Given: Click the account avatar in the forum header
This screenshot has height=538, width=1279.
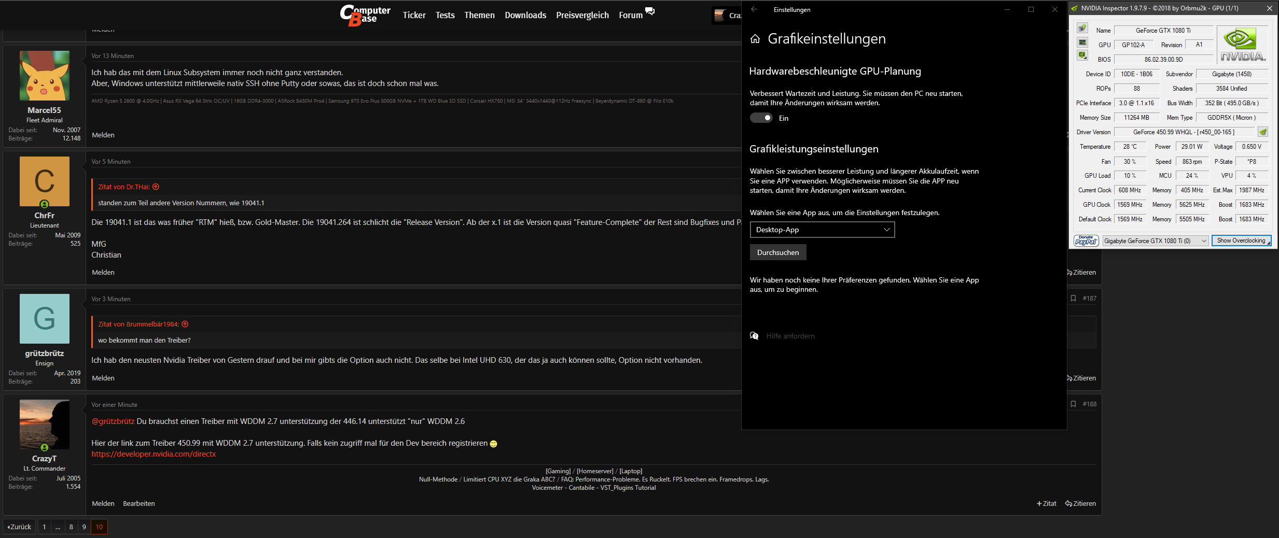Looking at the screenshot, I should tap(720, 16).
